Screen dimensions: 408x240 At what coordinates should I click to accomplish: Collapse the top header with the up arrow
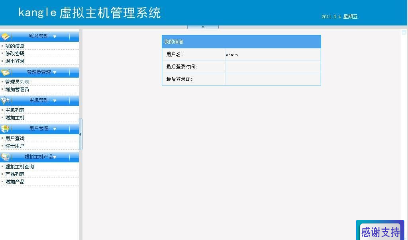coord(203,27)
